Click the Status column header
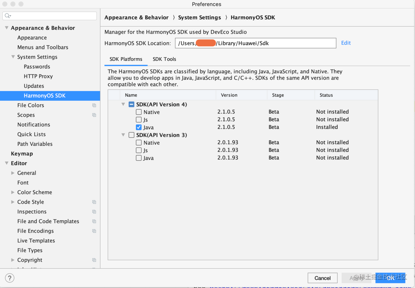 (346, 95)
